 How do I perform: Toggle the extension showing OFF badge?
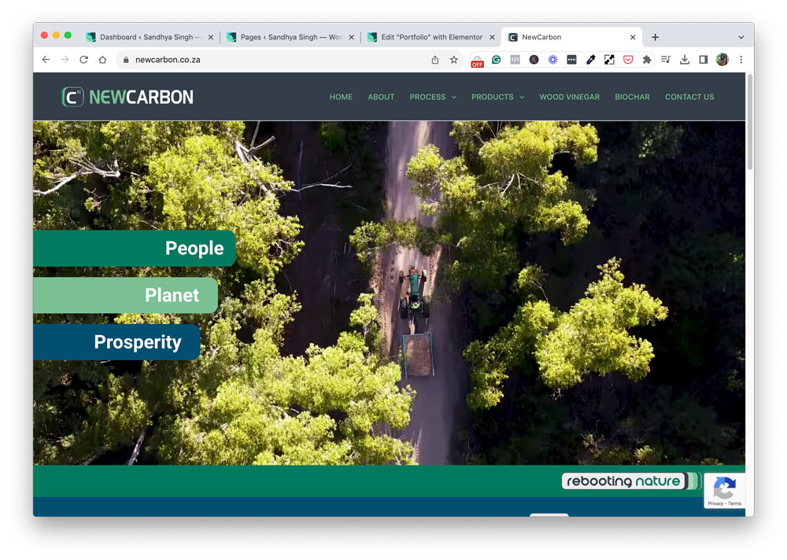477,61
